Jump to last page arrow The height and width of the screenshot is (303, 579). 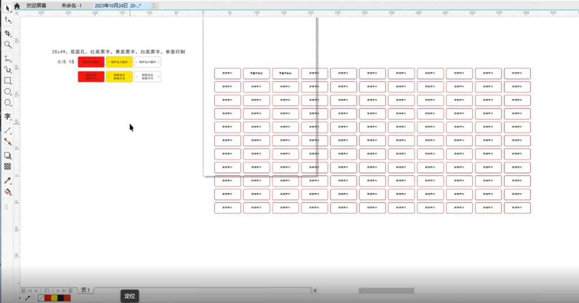coord(64,291)
